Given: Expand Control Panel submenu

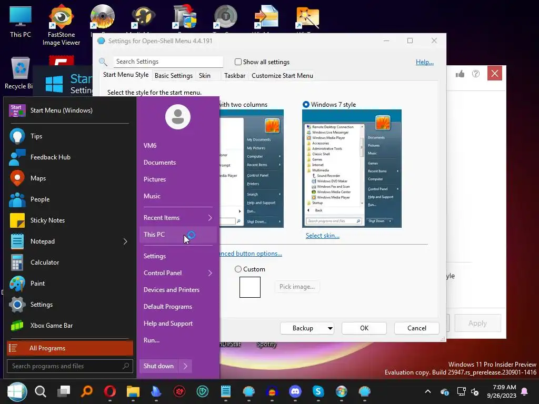Looking at the screenshot, I should point(210,273).
